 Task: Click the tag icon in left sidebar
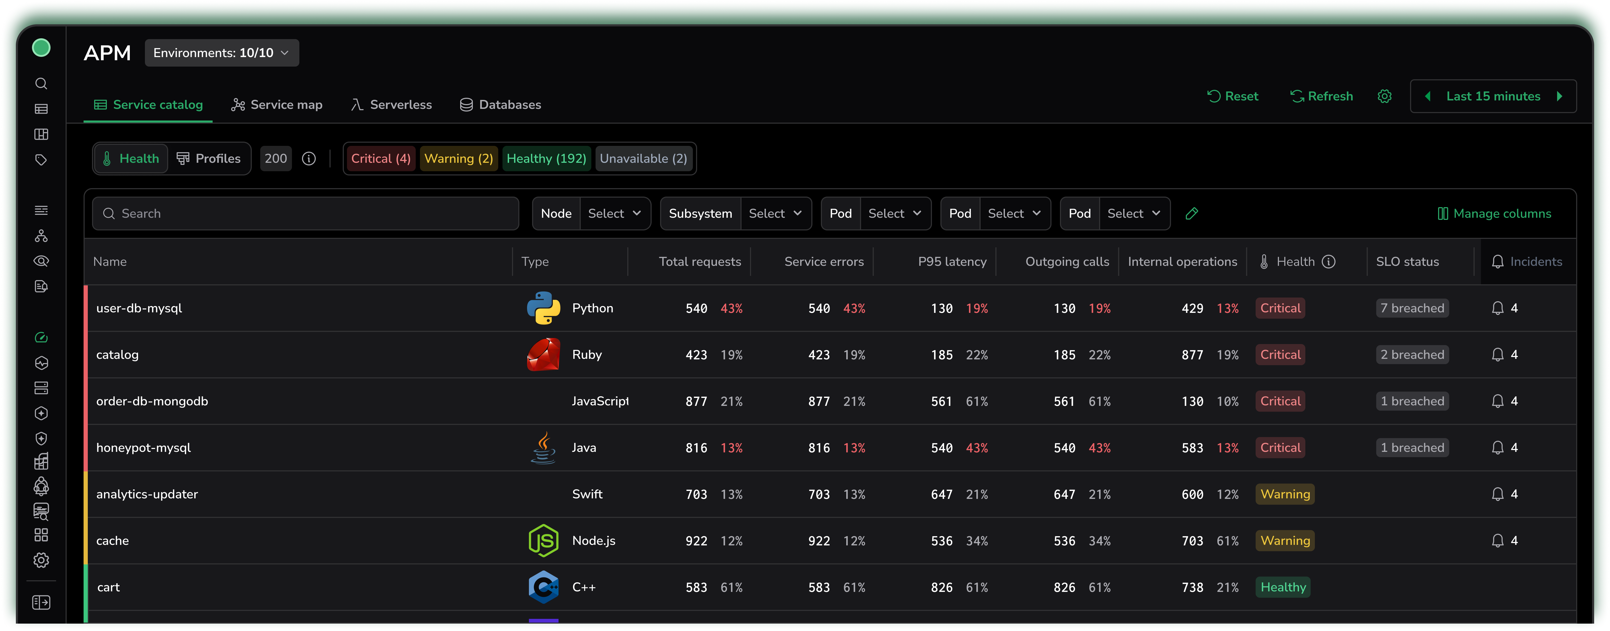[41, 160]
